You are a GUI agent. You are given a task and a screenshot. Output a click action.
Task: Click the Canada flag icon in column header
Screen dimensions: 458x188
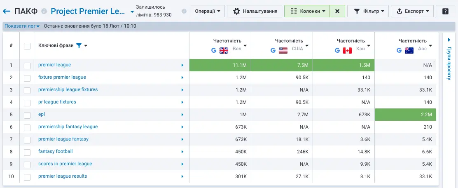(347, 50)
